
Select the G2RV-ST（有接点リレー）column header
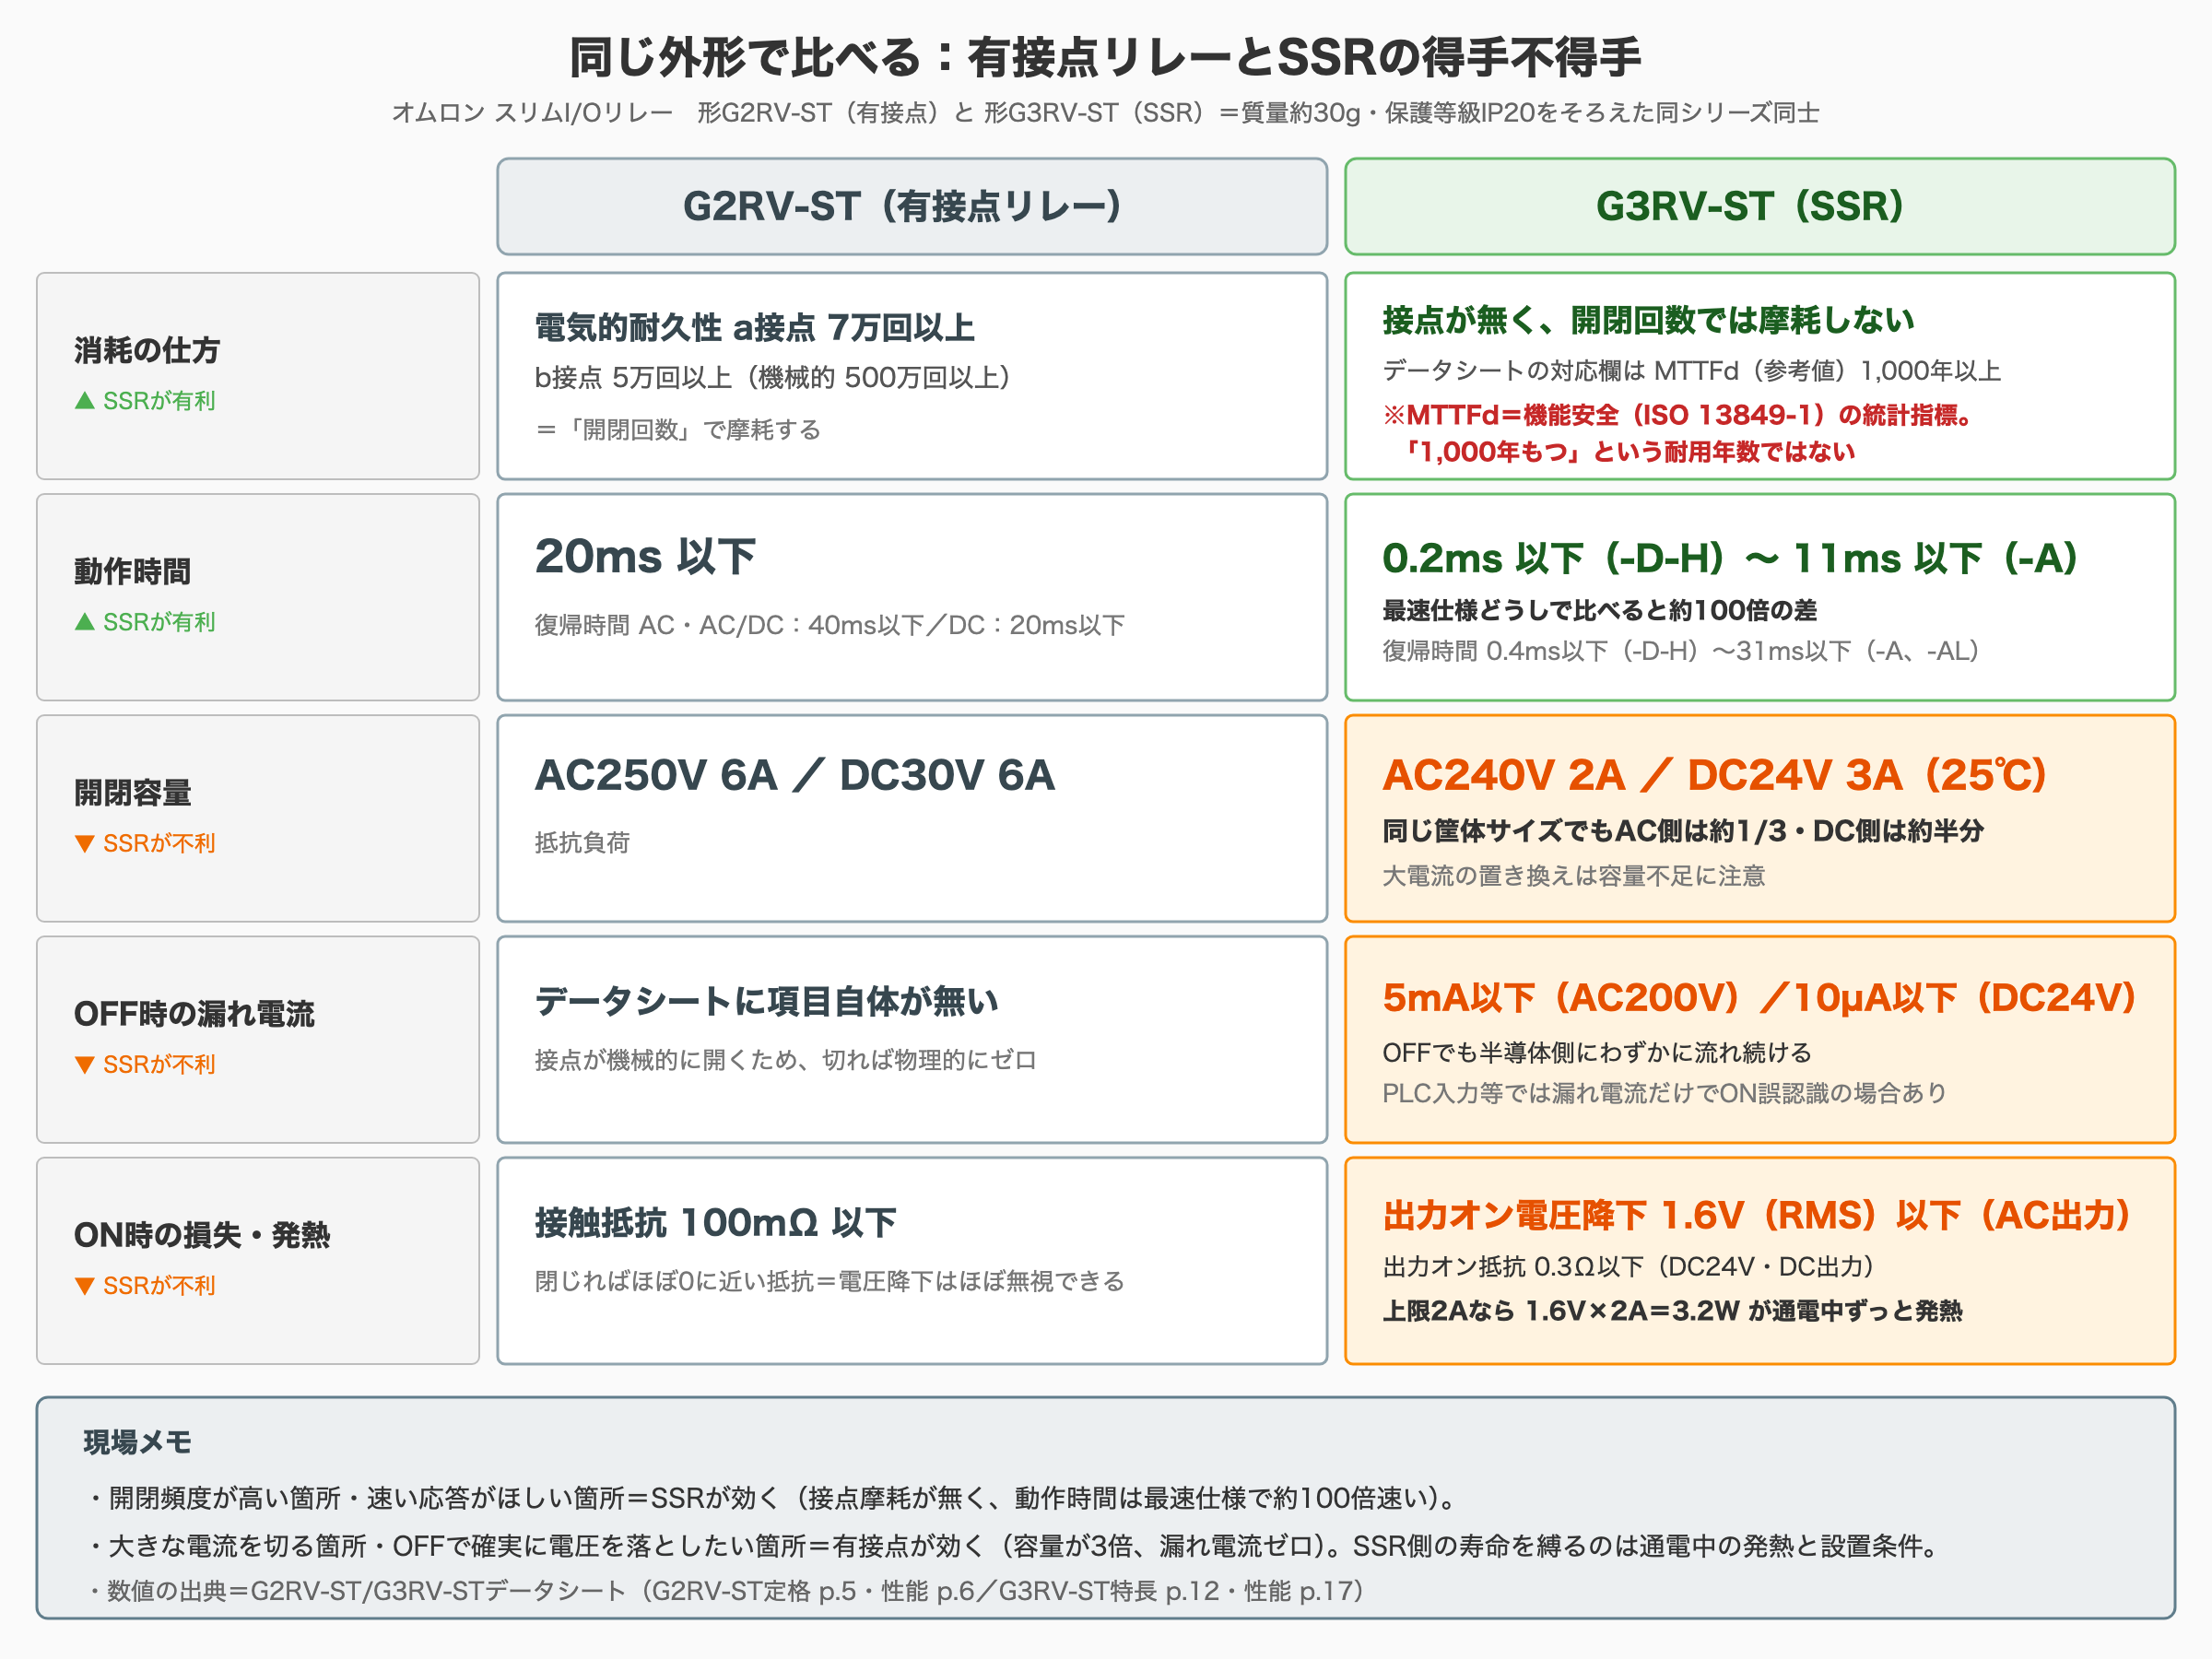coord(912,206)
